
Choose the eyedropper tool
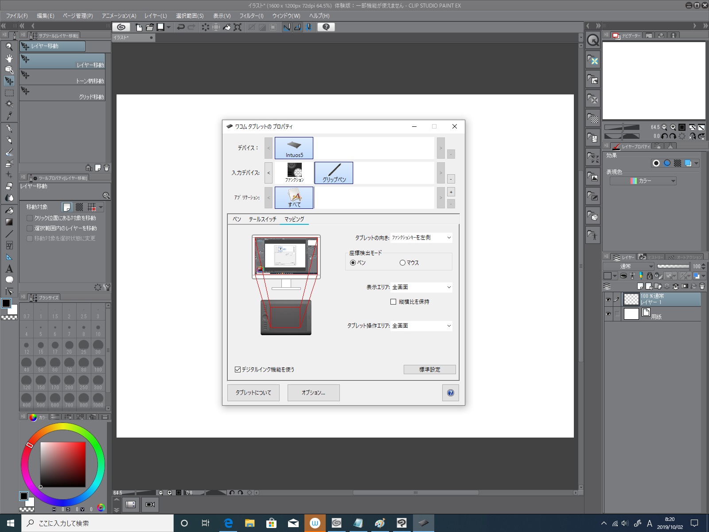pyautogui.click(x=9, y=116)
